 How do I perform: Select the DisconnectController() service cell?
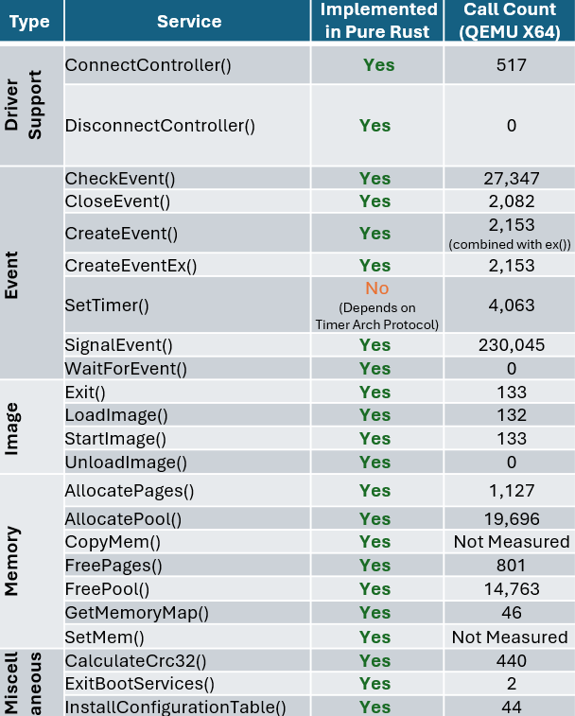pyautogui.click(x=159, y=125)
